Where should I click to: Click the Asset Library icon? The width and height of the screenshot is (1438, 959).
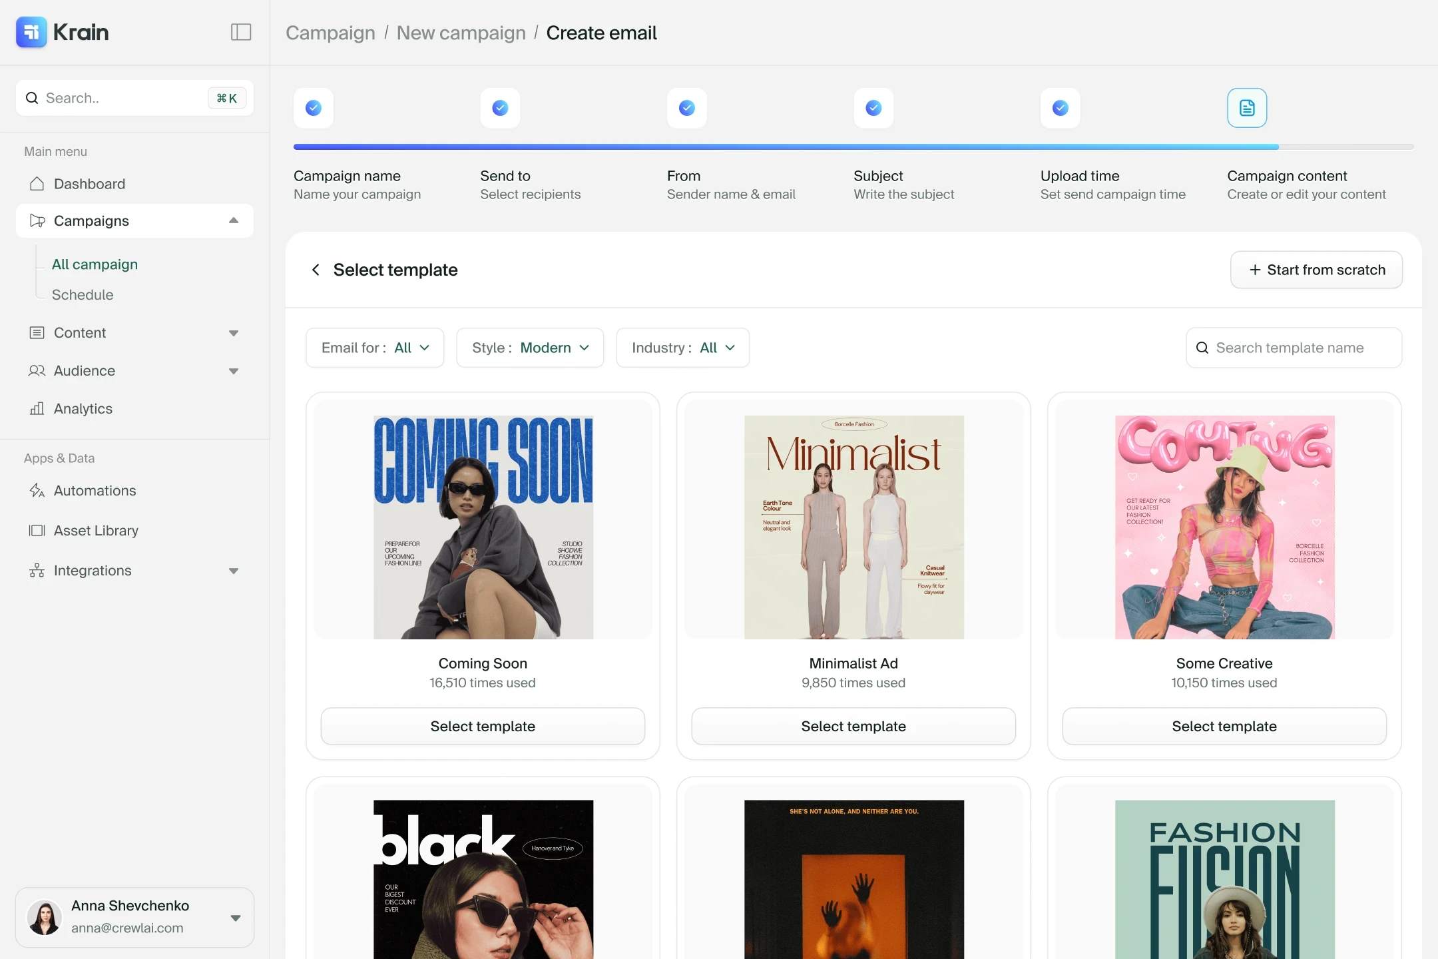[37, 530]
